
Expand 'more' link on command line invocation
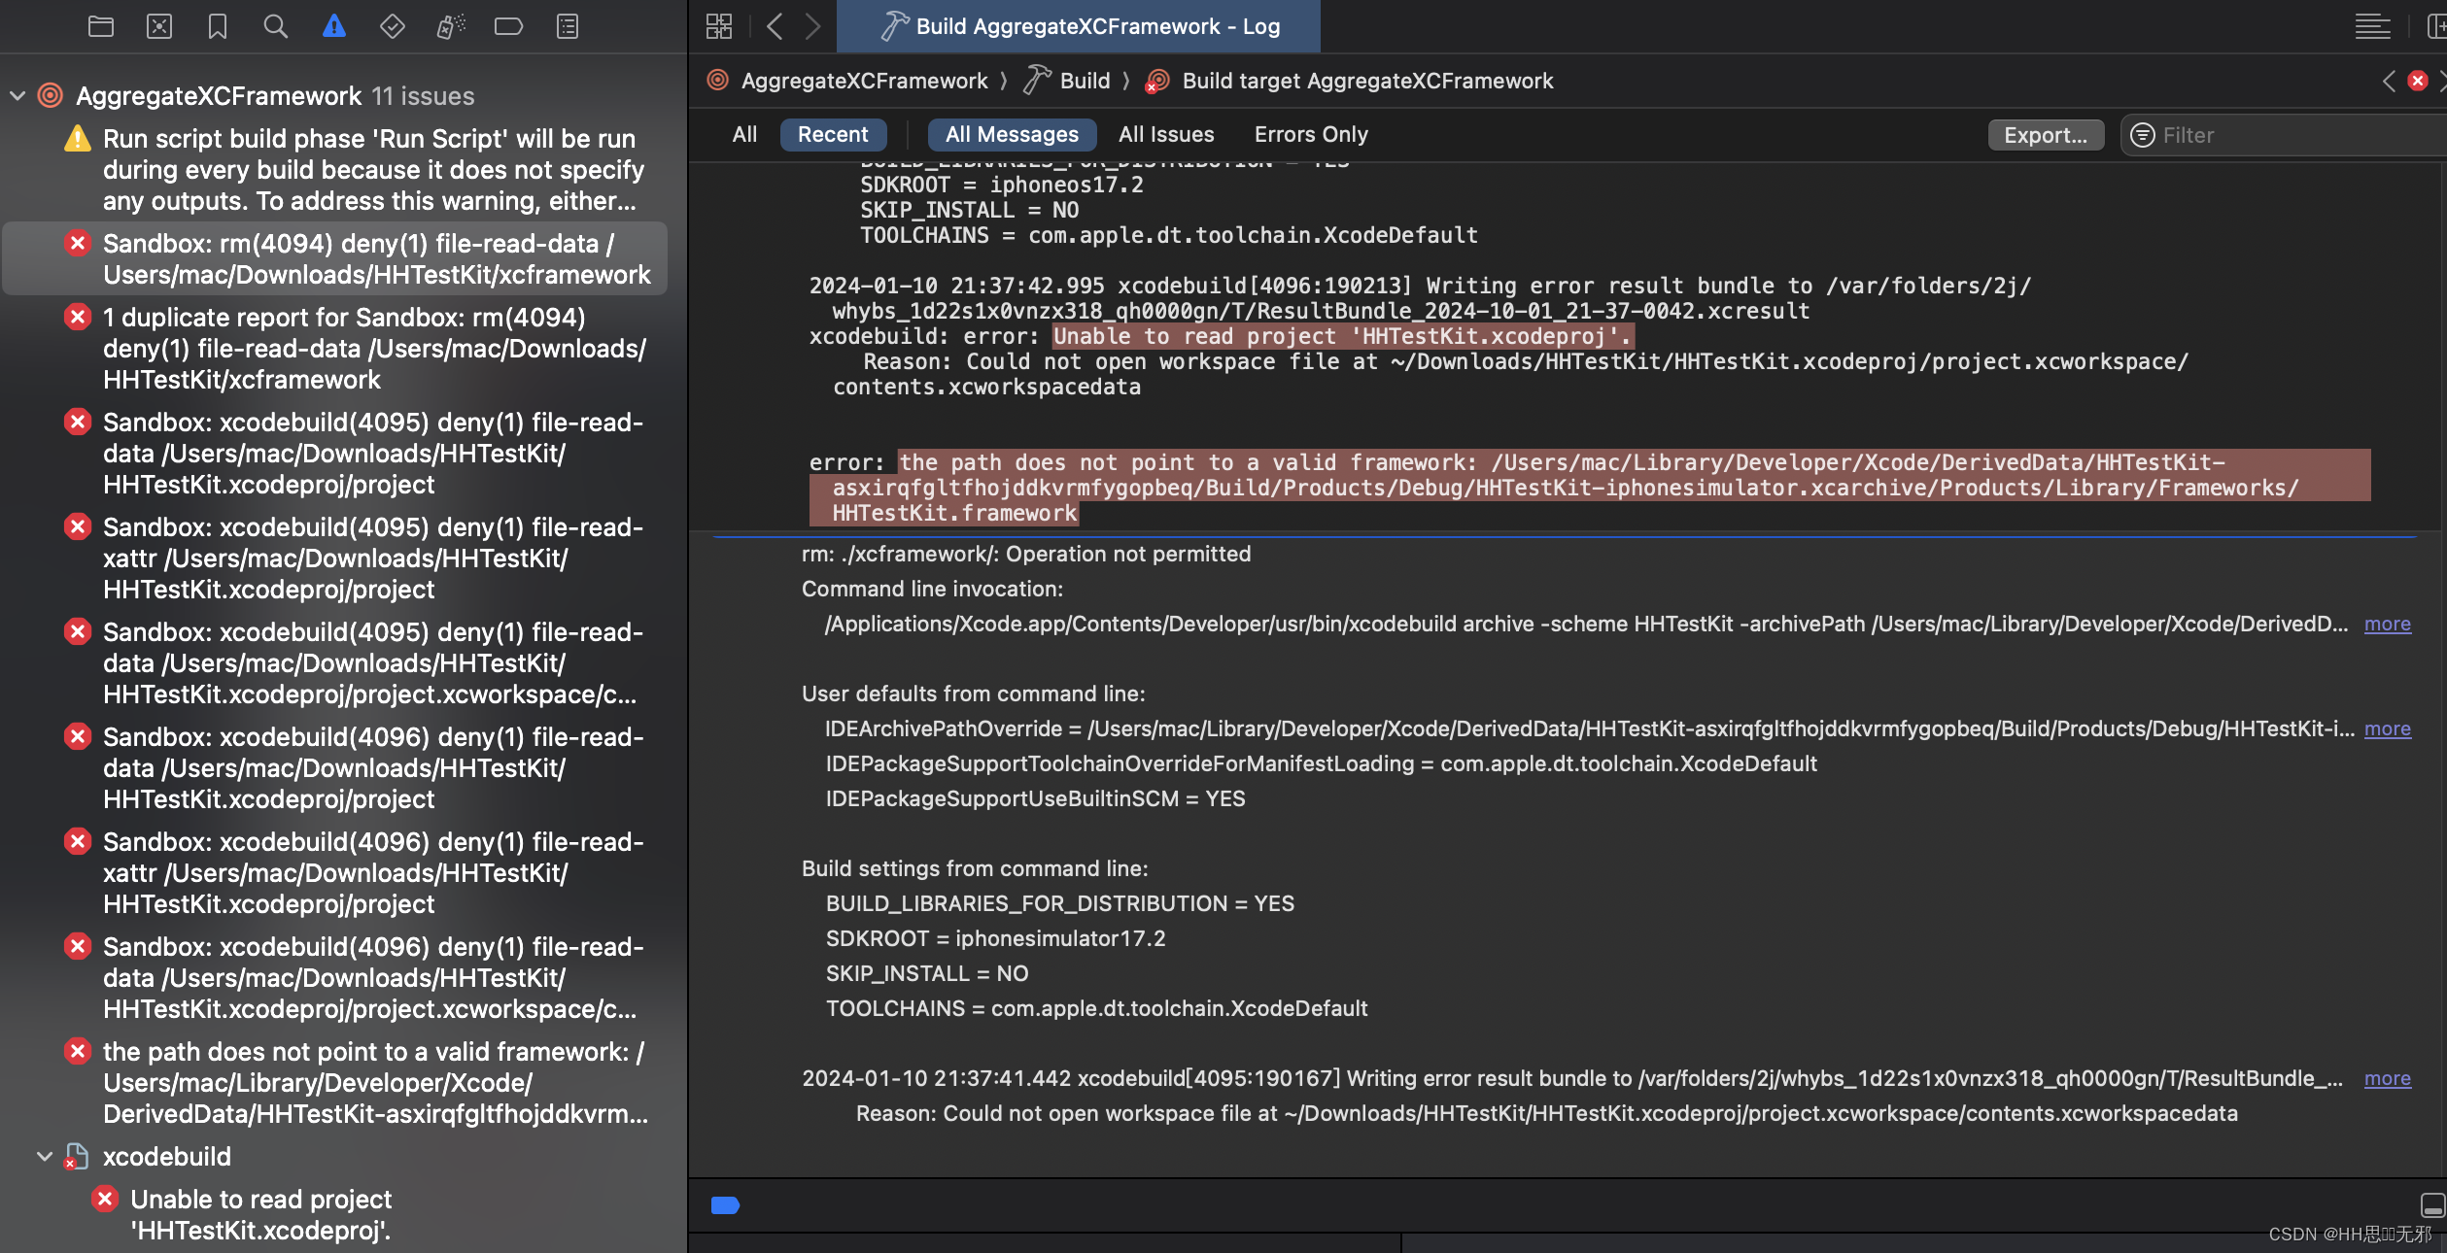(x=2388, y=624)
